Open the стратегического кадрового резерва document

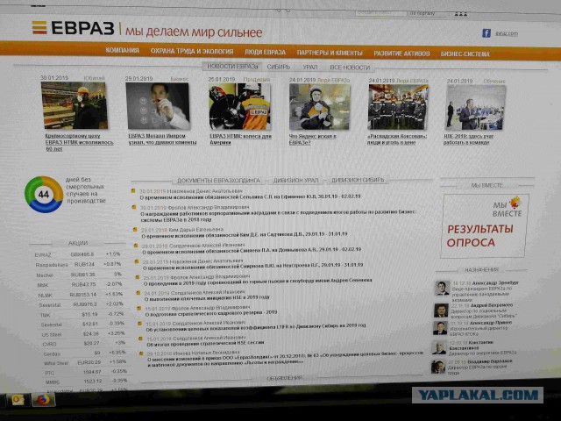point(211,313)
